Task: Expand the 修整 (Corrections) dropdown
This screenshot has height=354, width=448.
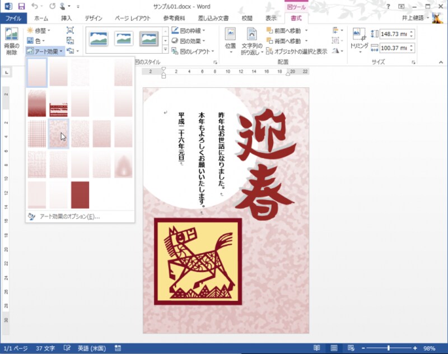Action: click(38, 30)
